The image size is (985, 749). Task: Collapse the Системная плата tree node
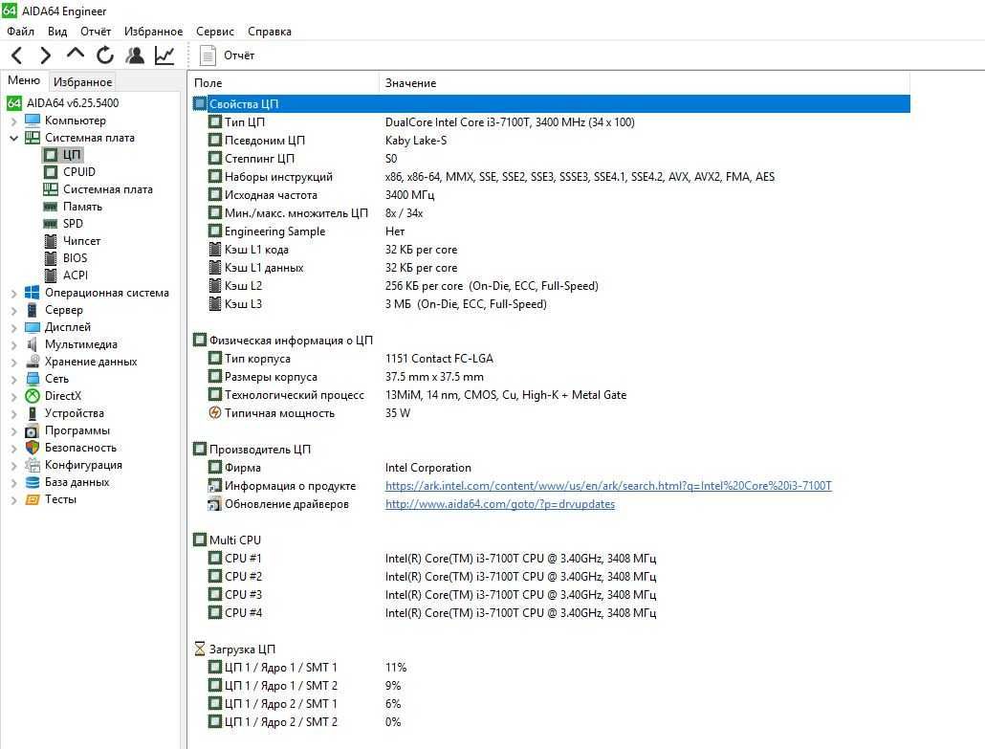[13, 138]
